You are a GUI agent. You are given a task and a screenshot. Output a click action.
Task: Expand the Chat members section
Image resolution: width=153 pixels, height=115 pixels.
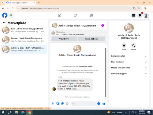129,62
